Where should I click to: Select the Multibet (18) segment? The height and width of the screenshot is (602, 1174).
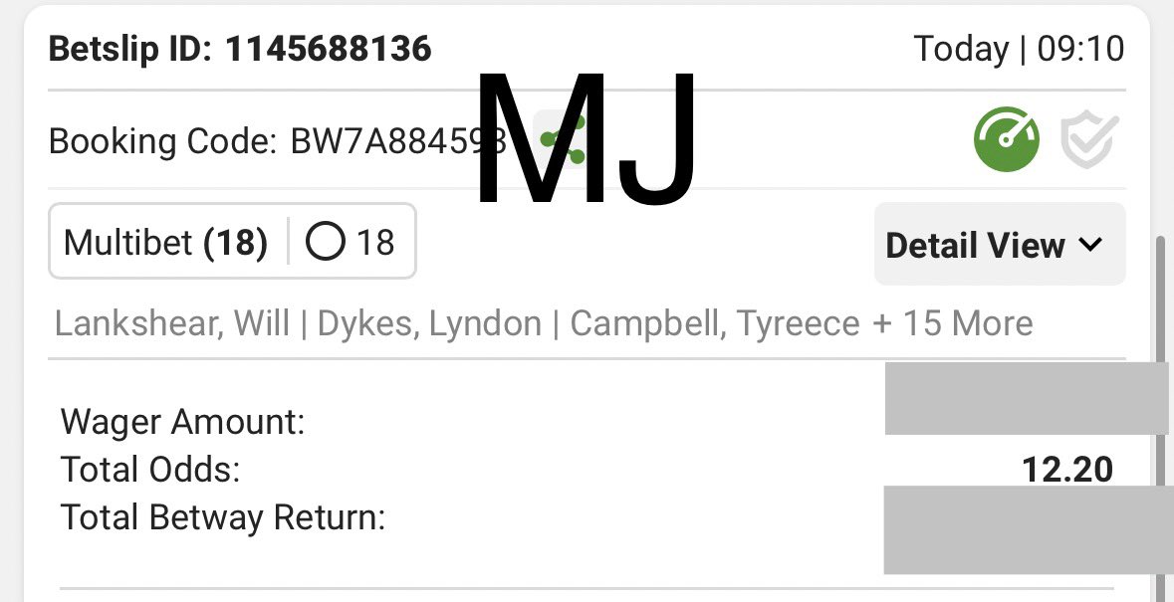point(165,243)
